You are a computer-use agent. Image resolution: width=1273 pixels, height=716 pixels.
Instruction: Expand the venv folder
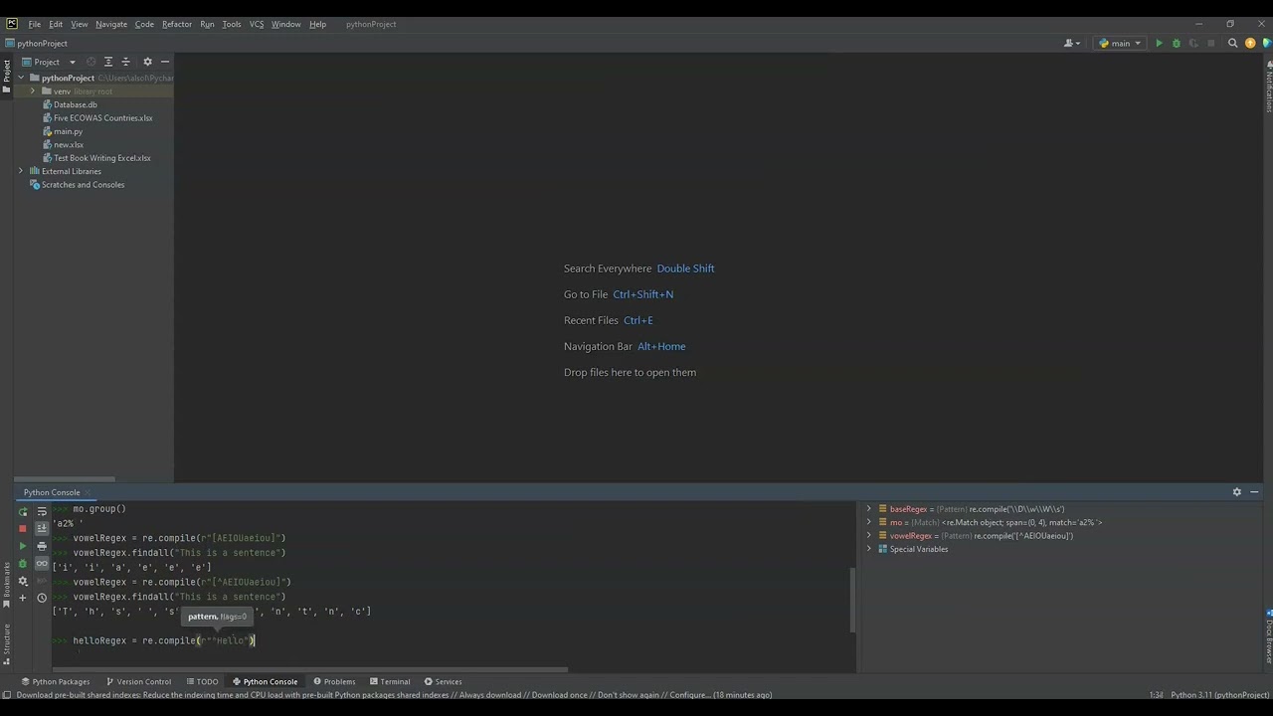click(x=33, y=90)
